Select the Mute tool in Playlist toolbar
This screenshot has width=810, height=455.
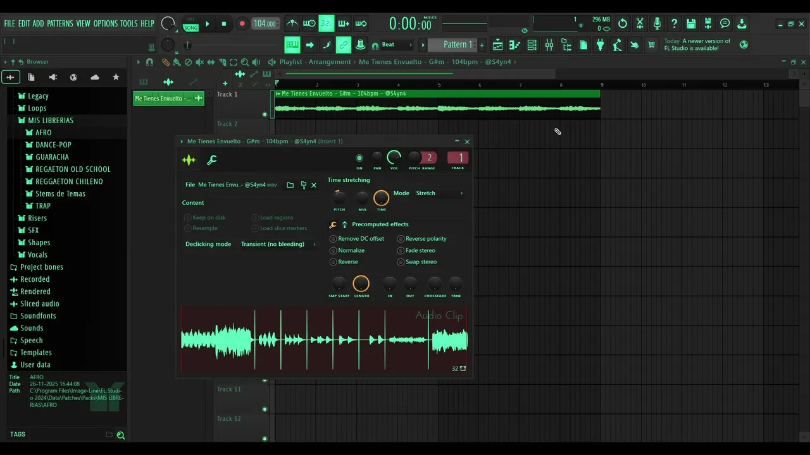coord(200,62)
